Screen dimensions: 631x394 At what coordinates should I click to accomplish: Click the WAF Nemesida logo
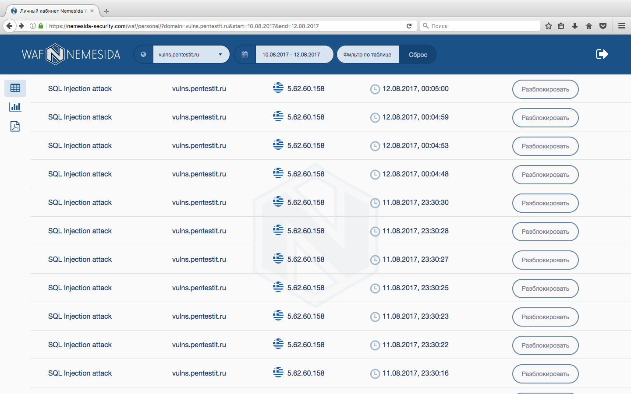71,54
